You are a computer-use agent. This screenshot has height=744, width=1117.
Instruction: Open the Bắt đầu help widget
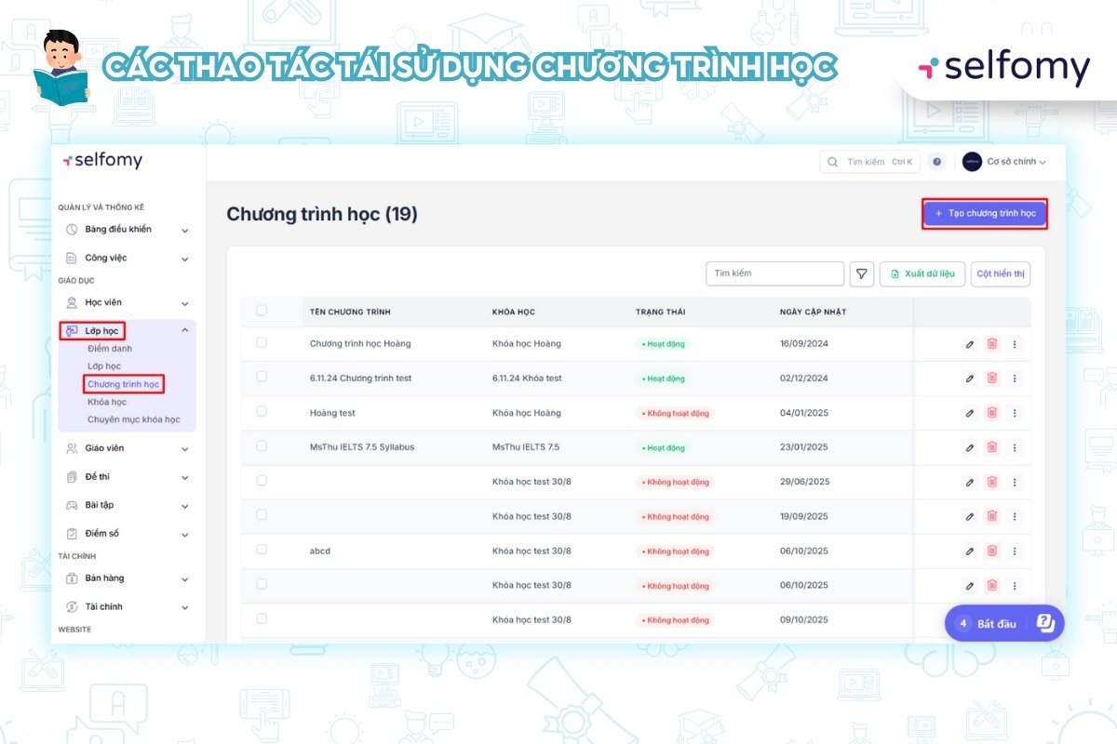click(x=1003, y=623)
